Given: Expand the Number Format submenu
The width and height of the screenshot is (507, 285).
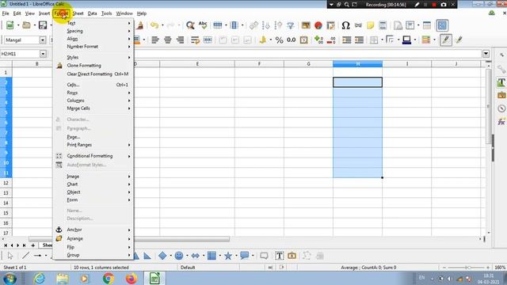Looking at the screenshot, I should 93,47.
